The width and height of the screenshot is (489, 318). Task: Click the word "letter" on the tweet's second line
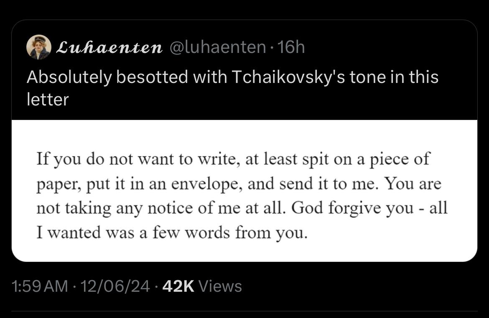(47, 100)
